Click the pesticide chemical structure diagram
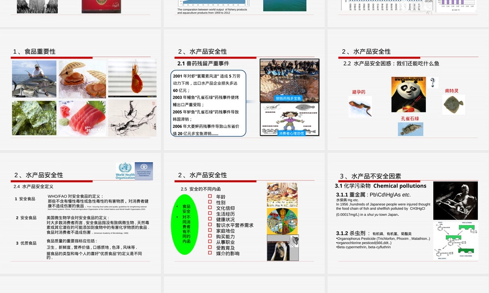This screenshot has width=489, height=293. [456, 240]
